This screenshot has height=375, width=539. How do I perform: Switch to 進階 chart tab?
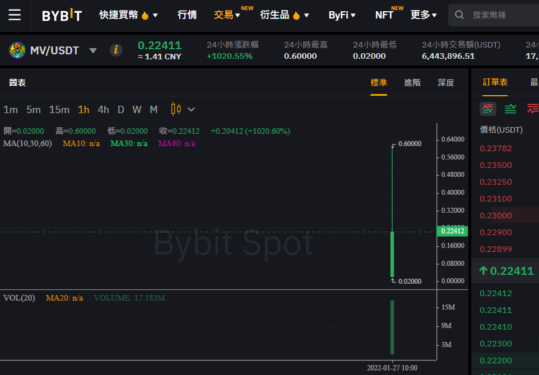412,83
